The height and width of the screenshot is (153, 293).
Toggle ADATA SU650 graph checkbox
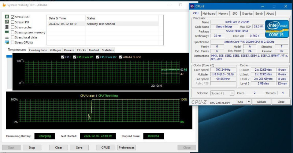[x=121, y=57]
